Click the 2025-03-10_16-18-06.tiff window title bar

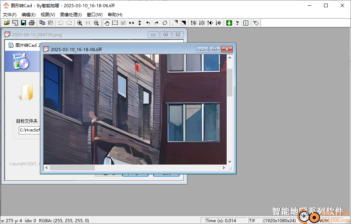coord(121,49)
